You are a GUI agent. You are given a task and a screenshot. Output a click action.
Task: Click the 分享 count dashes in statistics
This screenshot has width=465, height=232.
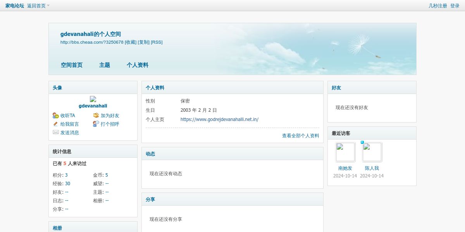[x=67, y=209]
